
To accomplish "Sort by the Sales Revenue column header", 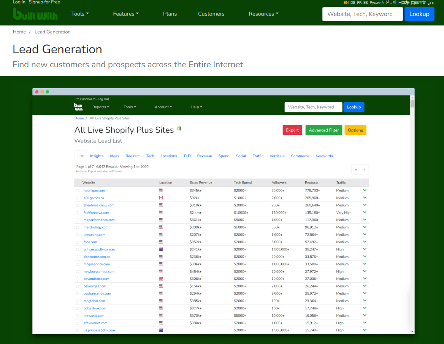I will tap(201, 182).
